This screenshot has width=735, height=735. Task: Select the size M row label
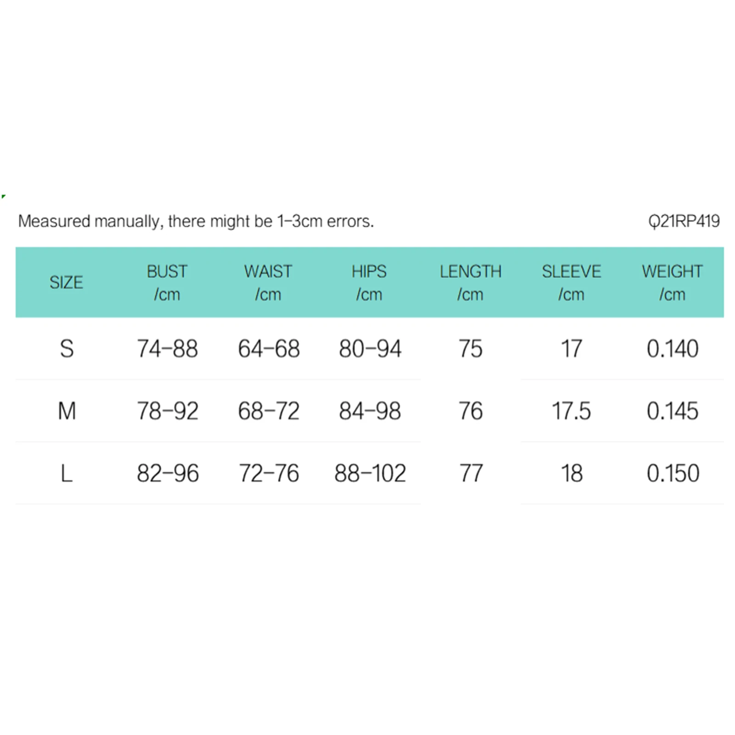point(67,411)
